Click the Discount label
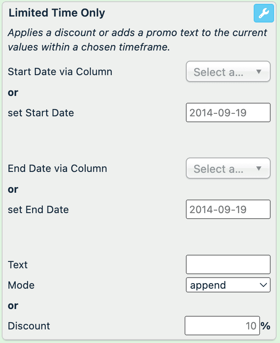 click(x=29, y=326)
